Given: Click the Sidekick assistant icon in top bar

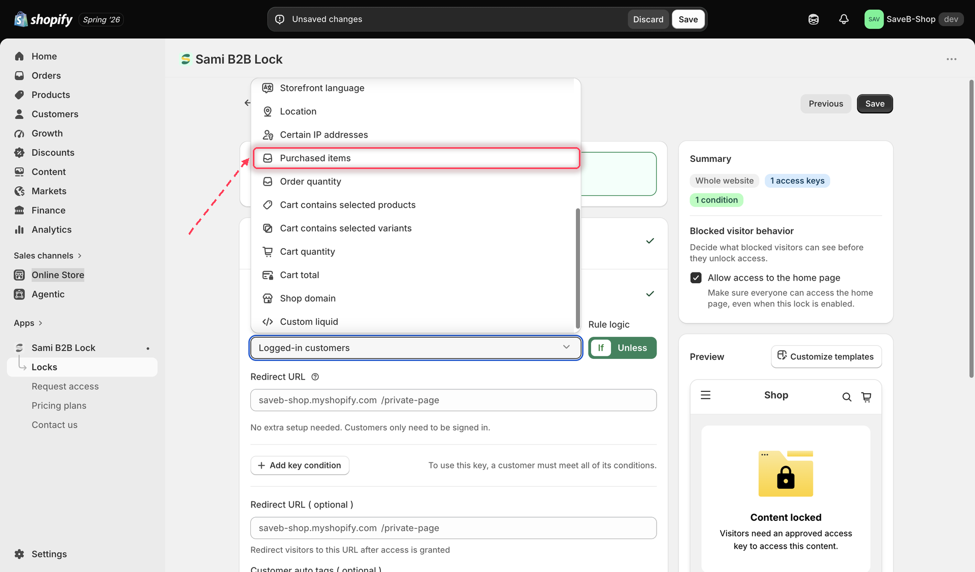Looking at the screenshot, I should coord(814,19).
